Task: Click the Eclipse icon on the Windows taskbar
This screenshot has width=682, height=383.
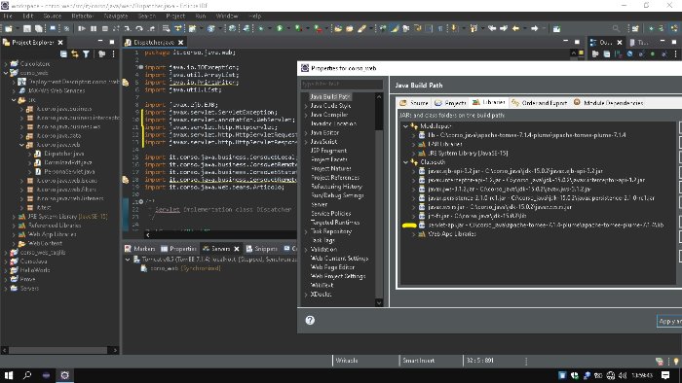Action: coord(65,375)
